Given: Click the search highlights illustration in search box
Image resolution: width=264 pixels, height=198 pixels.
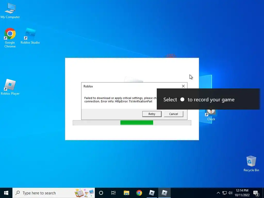Looking at the screenshot, I should 85,193.
